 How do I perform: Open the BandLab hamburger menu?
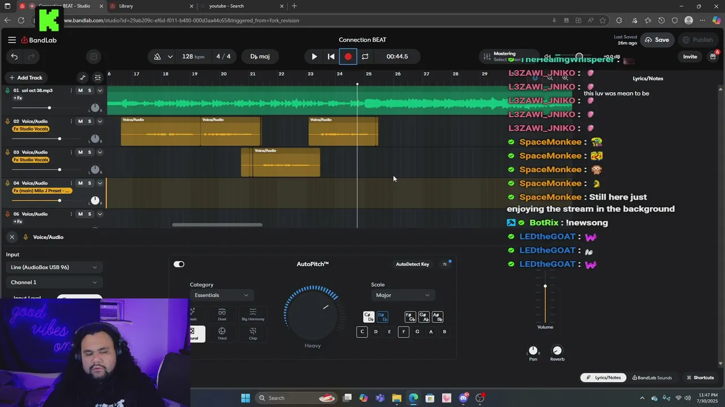coord(12,40)
